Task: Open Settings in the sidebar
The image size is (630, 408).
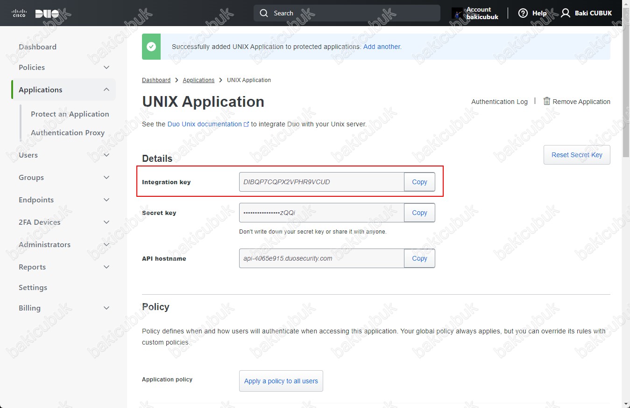Action: (x=33, y=287)
